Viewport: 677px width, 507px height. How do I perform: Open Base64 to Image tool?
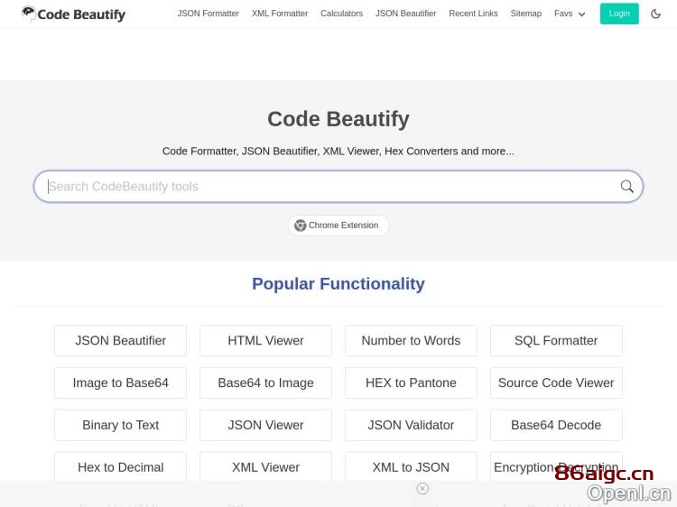click(x=265, y=383)
